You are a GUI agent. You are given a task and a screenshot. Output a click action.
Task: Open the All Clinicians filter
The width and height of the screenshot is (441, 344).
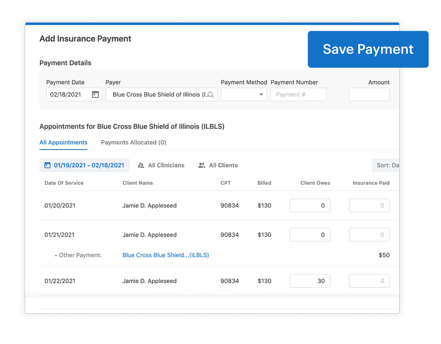click(161, 165)
